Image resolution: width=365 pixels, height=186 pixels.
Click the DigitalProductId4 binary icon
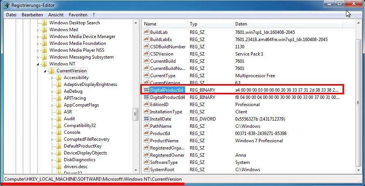pyautogui.click(x=146, y=97)
